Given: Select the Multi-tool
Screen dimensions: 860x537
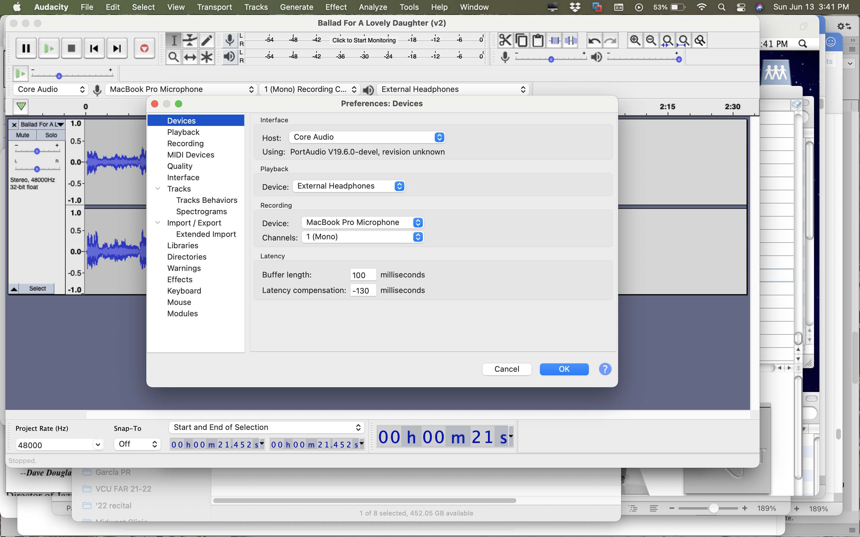Looking at the screenshot, I should (x=207, y=57).
